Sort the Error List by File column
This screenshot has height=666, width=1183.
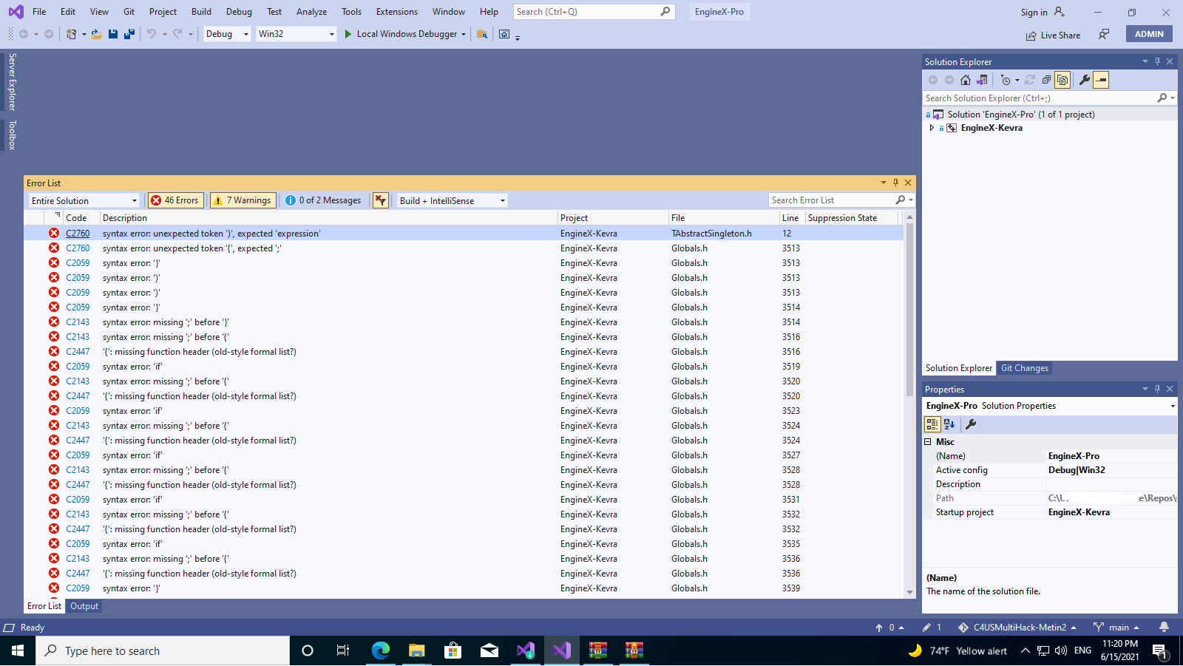(x=723, y=218)
